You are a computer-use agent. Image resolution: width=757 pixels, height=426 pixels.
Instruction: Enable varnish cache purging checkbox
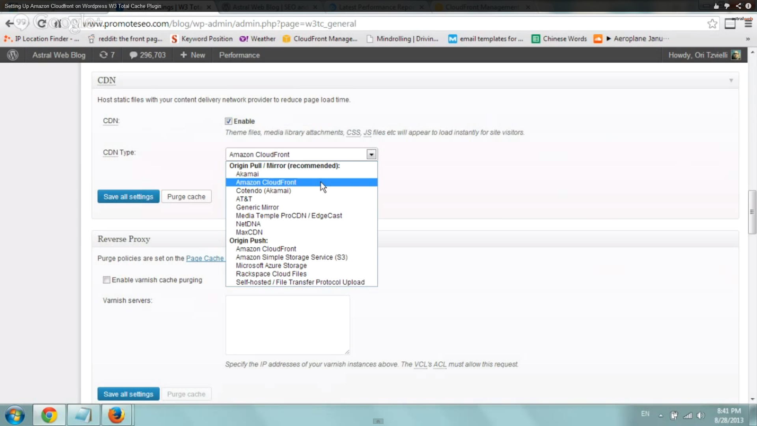(106, 280)
